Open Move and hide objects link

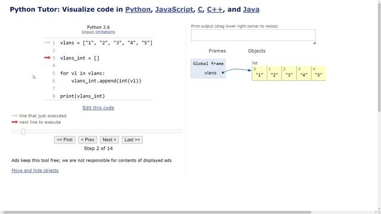35,171
